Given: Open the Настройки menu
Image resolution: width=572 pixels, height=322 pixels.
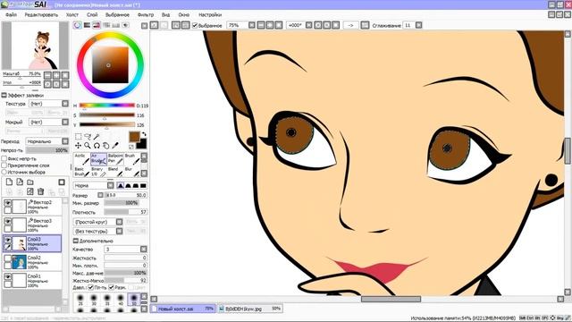Looking at the screenshot, I should coord(210,14).
